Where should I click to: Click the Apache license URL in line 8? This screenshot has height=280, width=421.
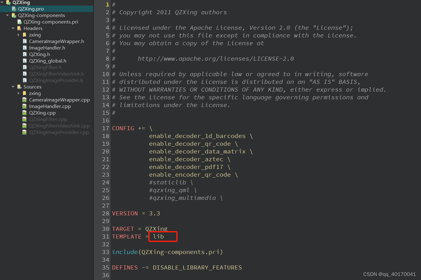(x=216, y=58)
